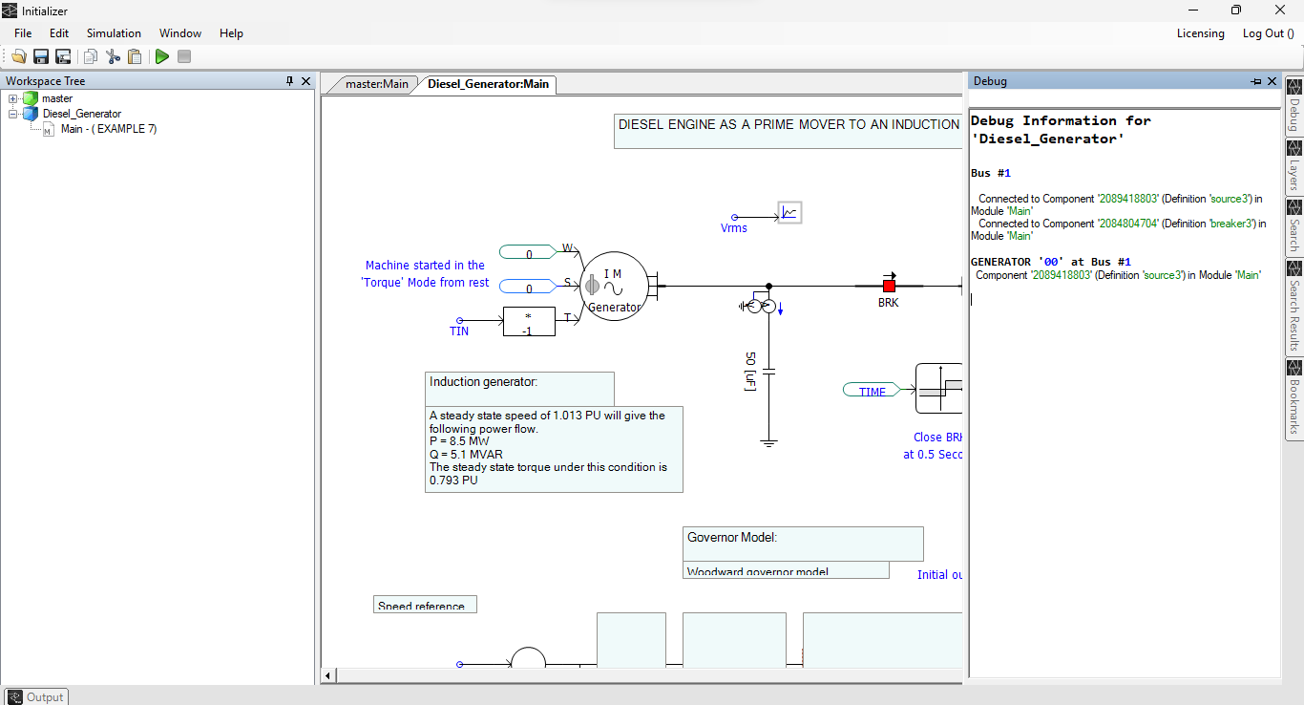Image resolution: width=1304 pixels, height=705 pixels.
Task: Click 'Machine started in the Torque Mode' annotation
Action: coord(425,273)
